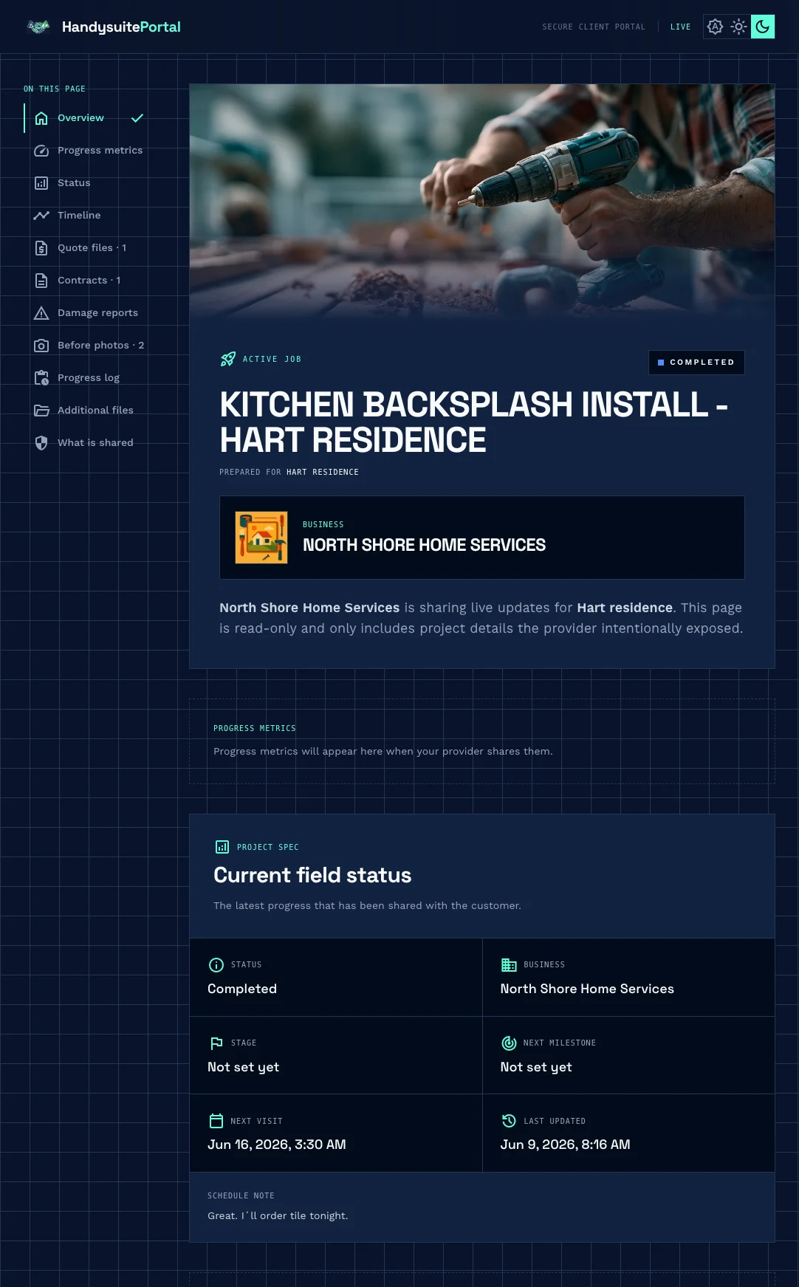Image resolution: width=799 pixels, height=1287 pixels.
Task: Click the Active Job rocket icon
Action: click(228, 359)
